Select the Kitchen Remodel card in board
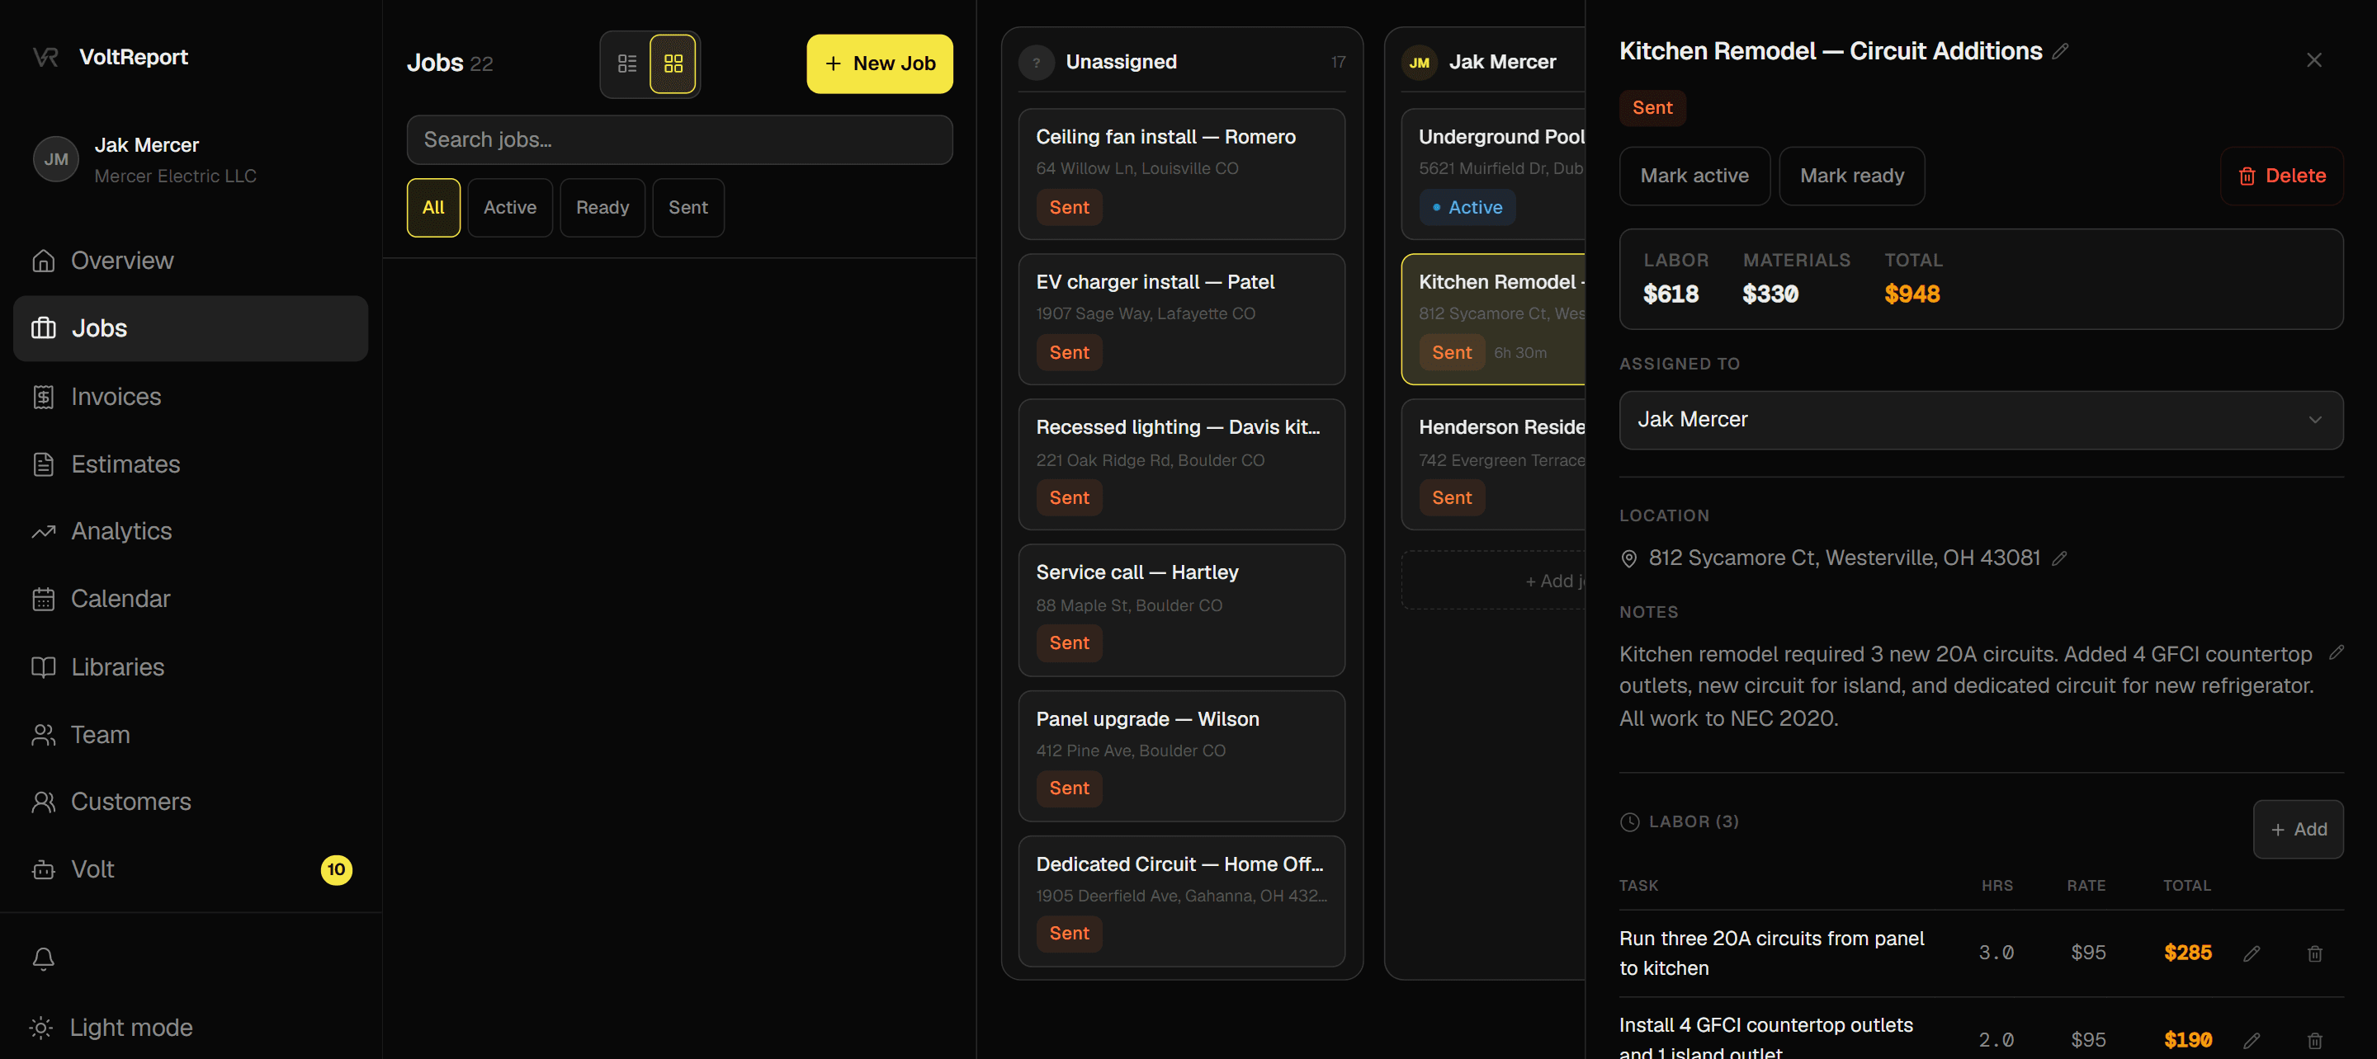This screenshot has height=1059, width=2377. [1494, 319]
